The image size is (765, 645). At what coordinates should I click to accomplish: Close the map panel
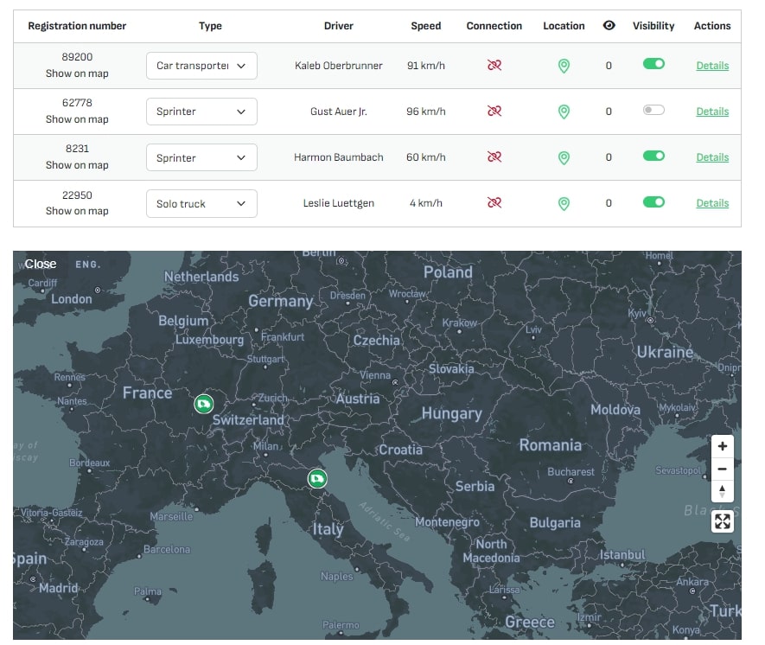(40, 264)
